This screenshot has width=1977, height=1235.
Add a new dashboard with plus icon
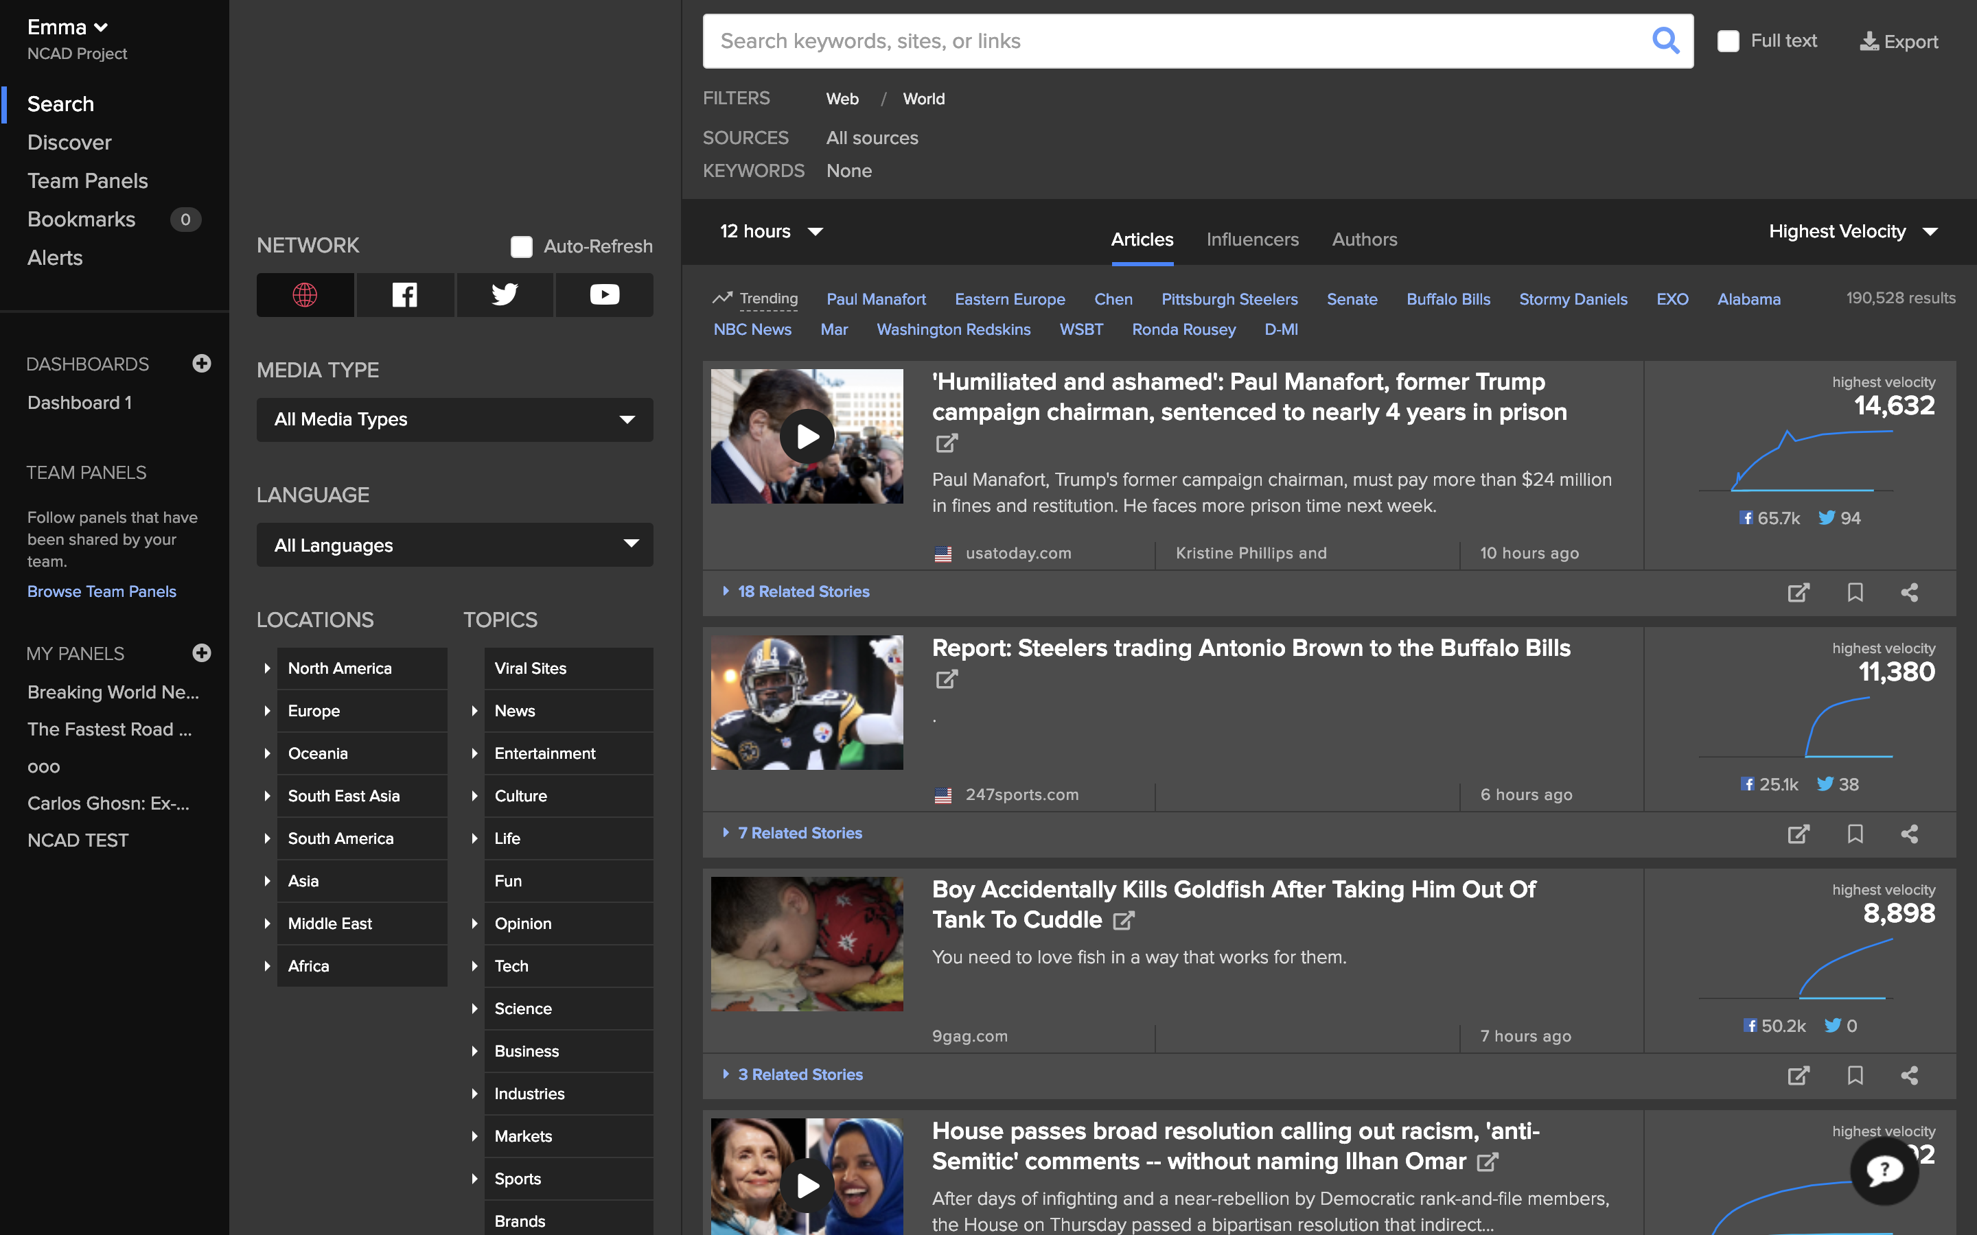click(202, 364)
